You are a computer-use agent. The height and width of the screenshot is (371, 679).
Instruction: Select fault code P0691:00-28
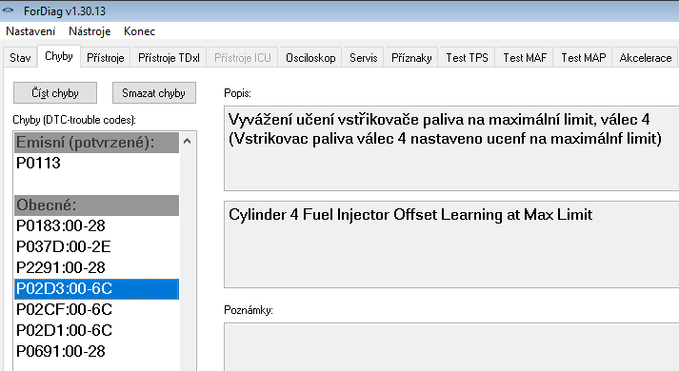[96, 351]
